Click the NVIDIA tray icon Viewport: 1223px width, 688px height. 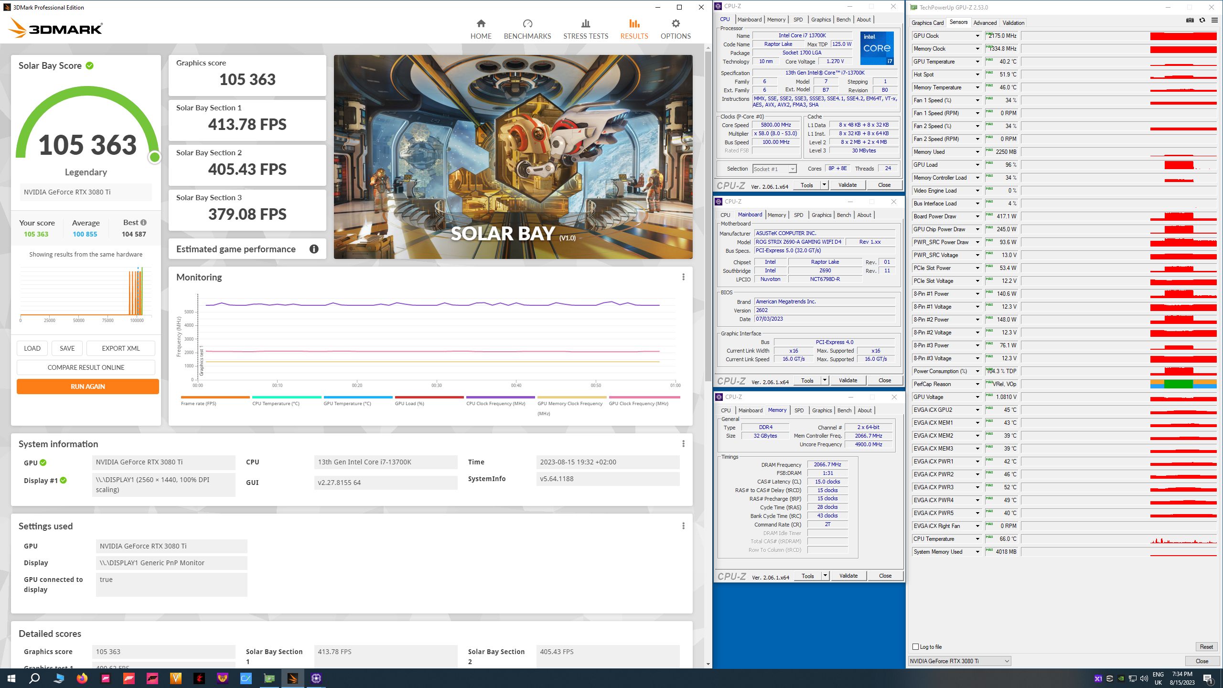click(1121, 678)
